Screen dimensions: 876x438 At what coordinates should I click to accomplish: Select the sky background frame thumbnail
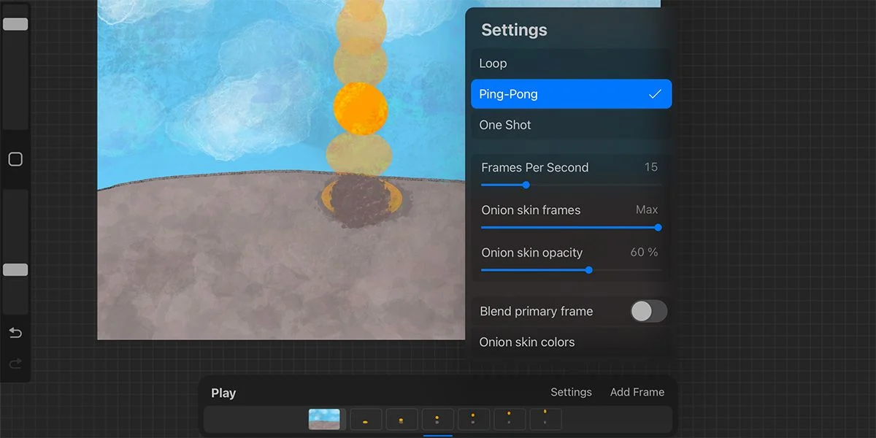[x=324, y=419]
